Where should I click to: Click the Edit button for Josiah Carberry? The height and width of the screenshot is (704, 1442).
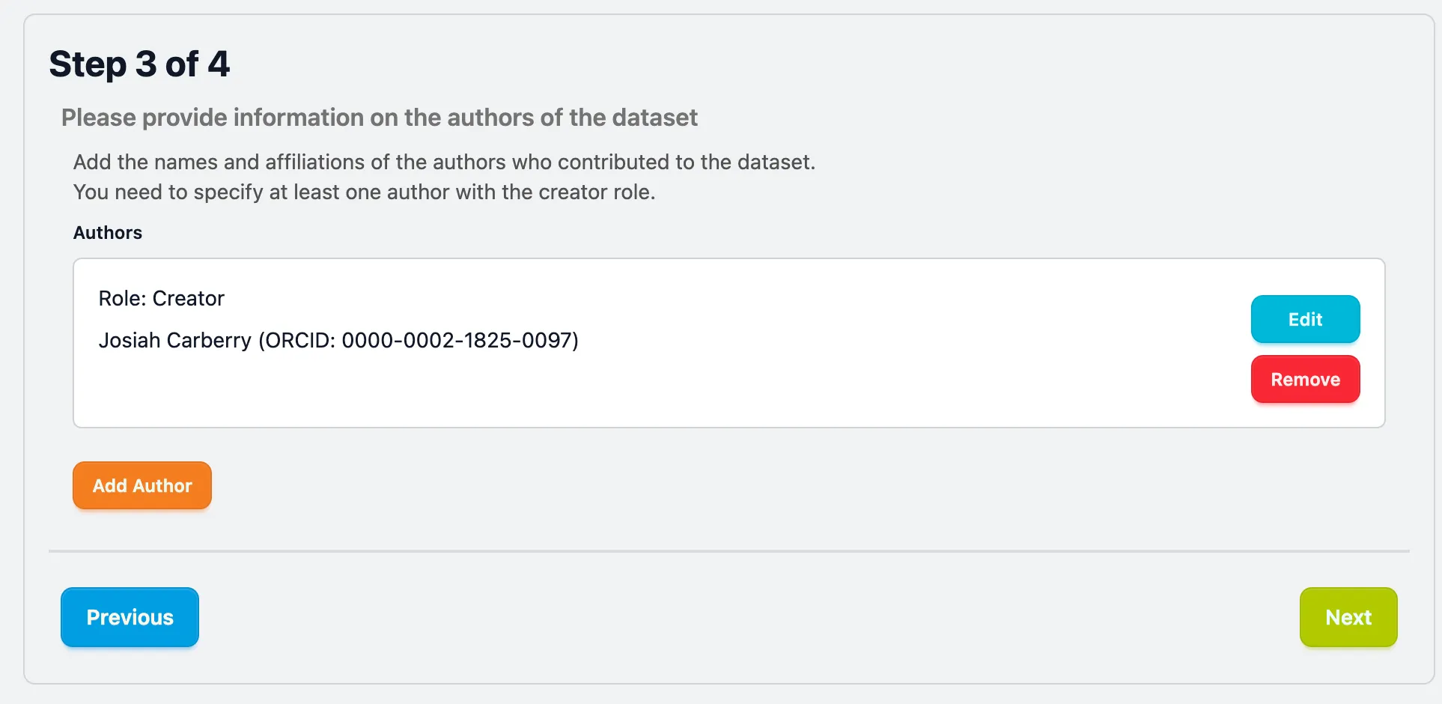pos(1304,319)
